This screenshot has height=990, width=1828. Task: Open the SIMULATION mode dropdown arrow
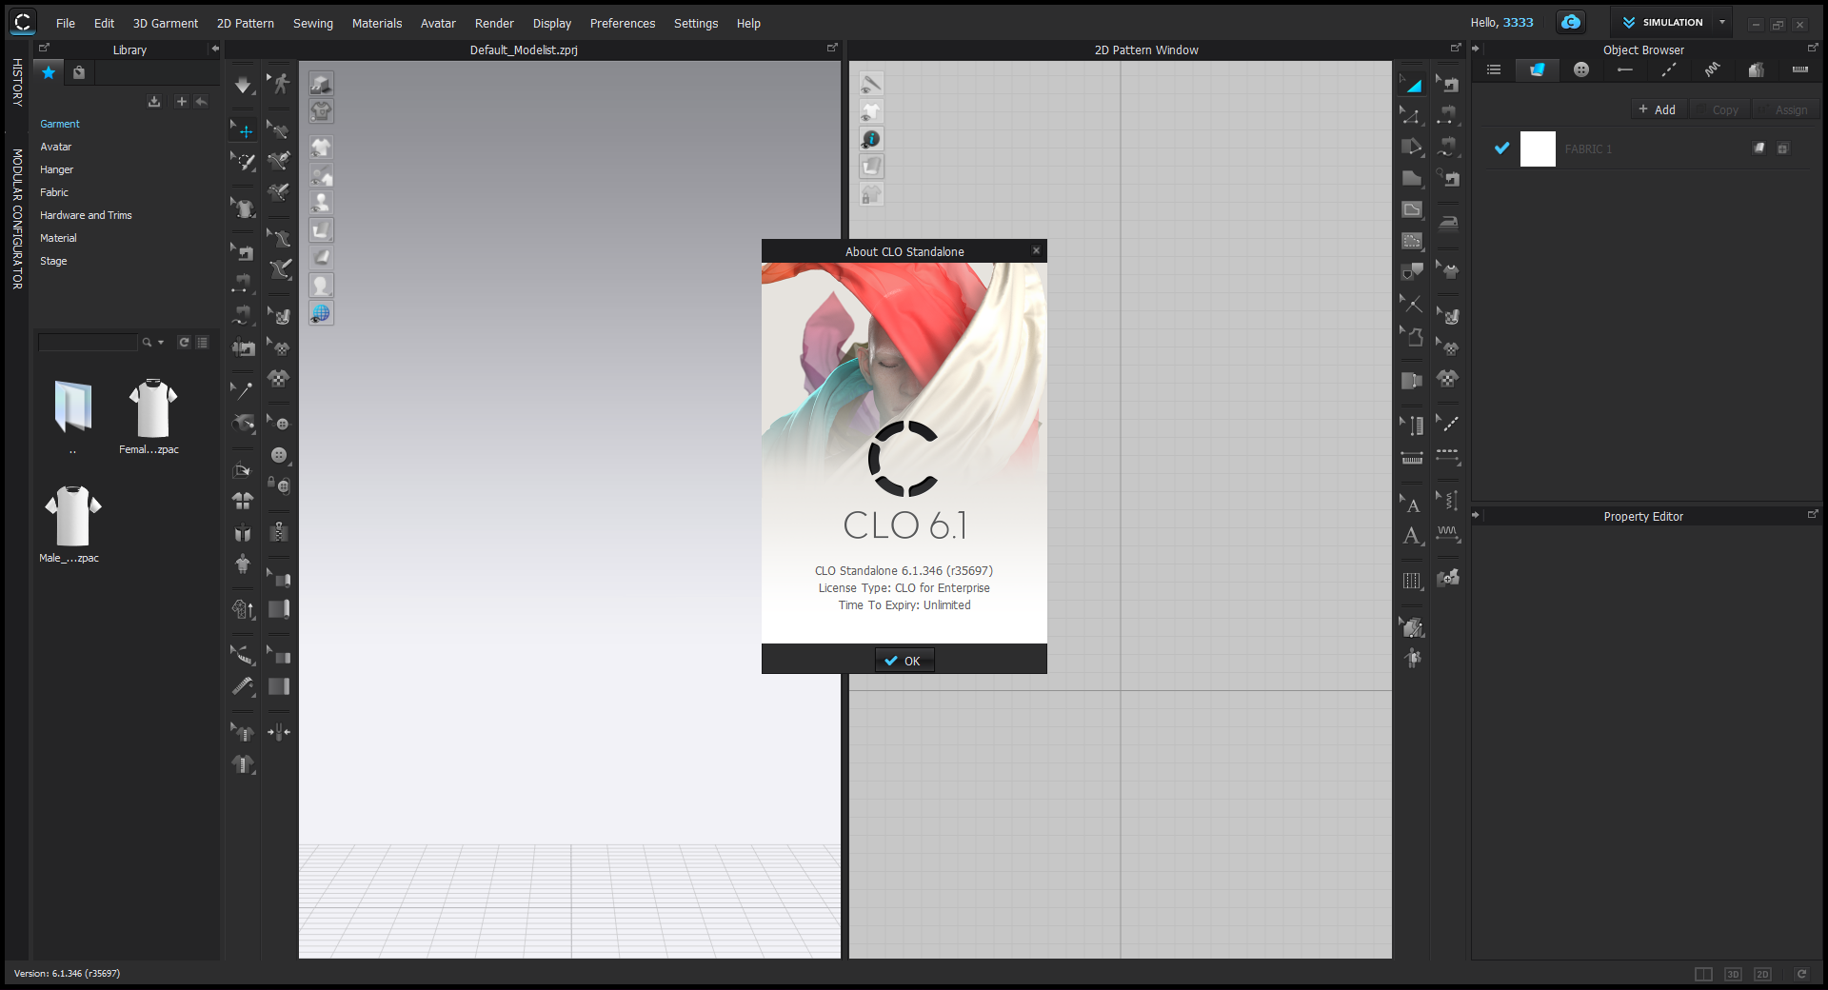click(x=1722, y=22)
